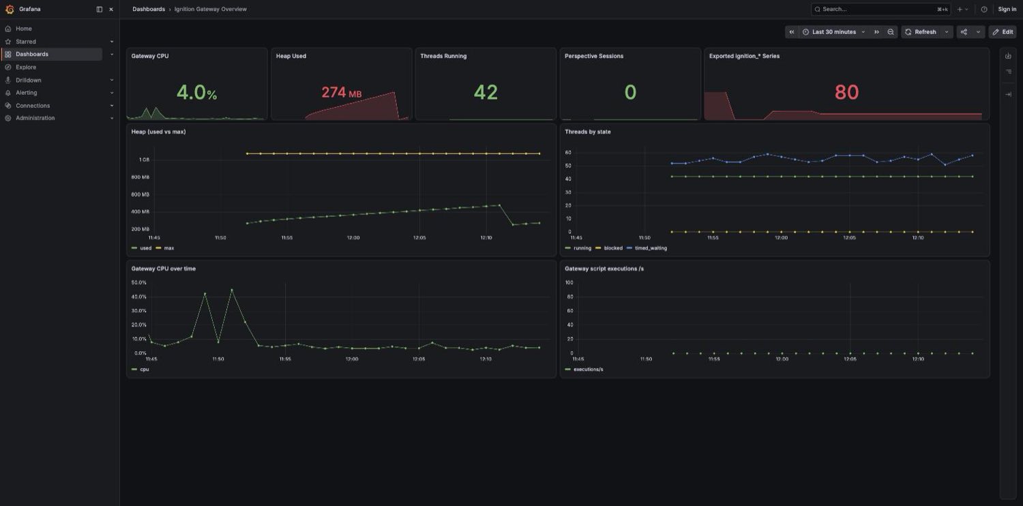
Task: Expand the Dashboards section chevron
Action: click(x=112, y=55)
